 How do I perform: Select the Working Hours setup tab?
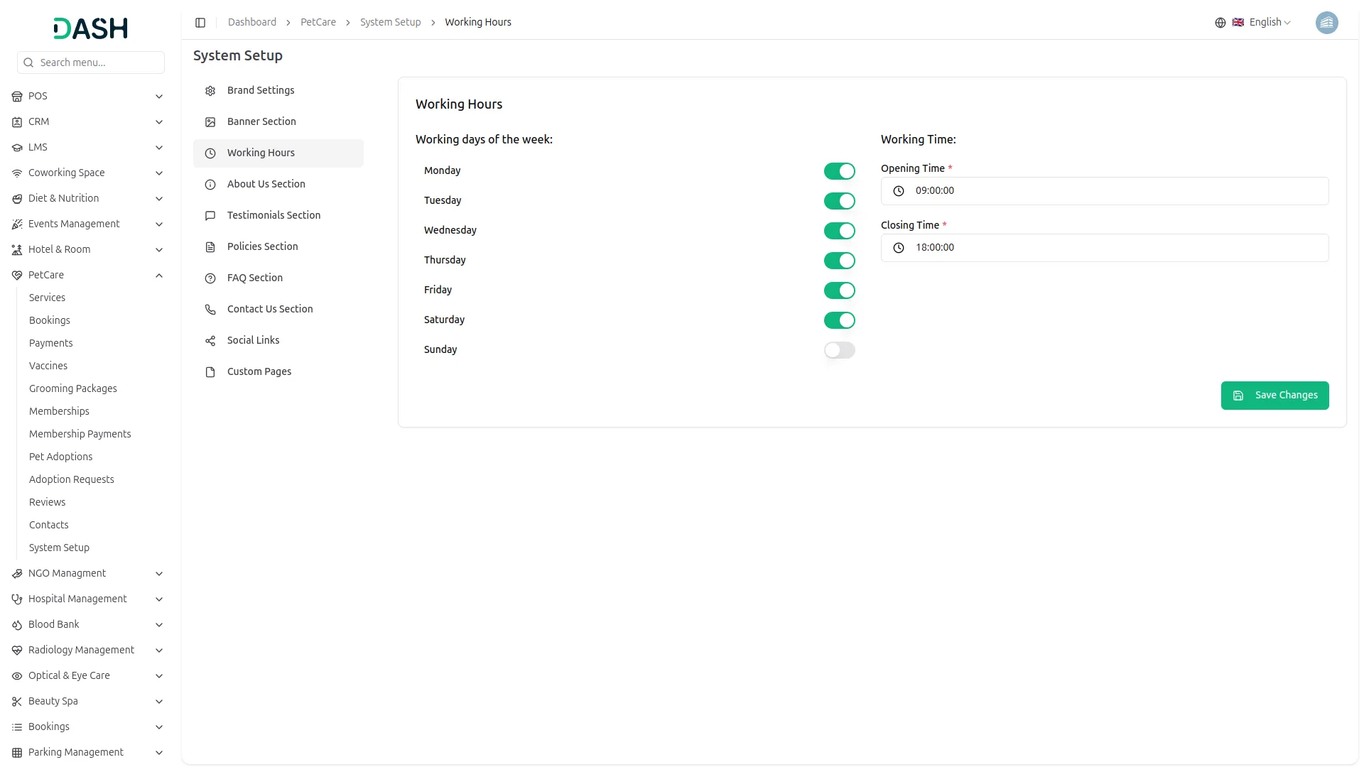[278, 153]
